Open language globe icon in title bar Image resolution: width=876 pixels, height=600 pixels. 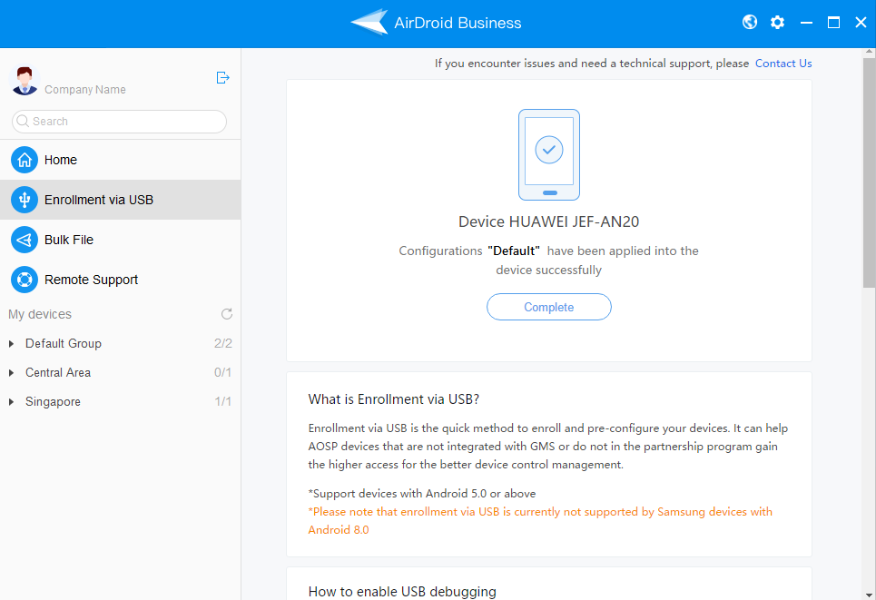pyautogui.click(x=750, y=23)
